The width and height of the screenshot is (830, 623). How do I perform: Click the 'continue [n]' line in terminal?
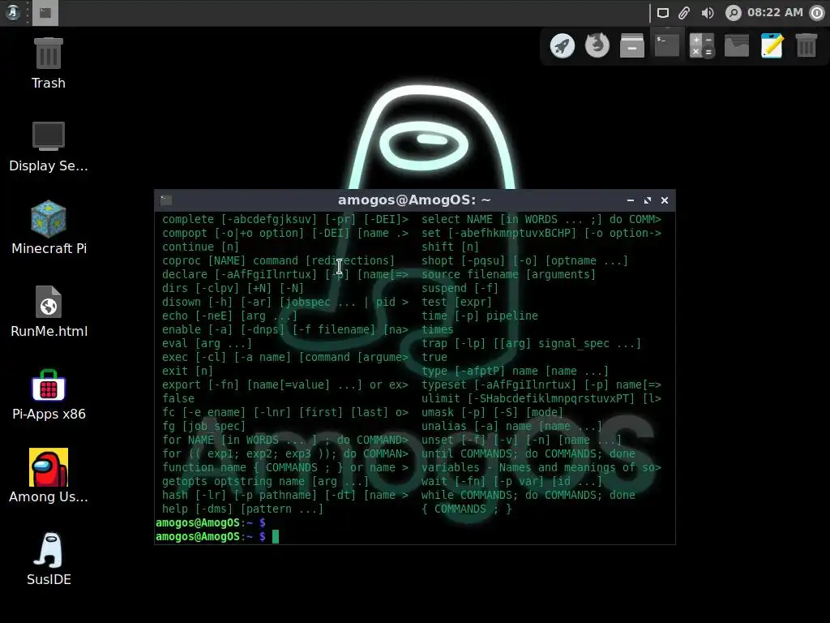point(201,247)
